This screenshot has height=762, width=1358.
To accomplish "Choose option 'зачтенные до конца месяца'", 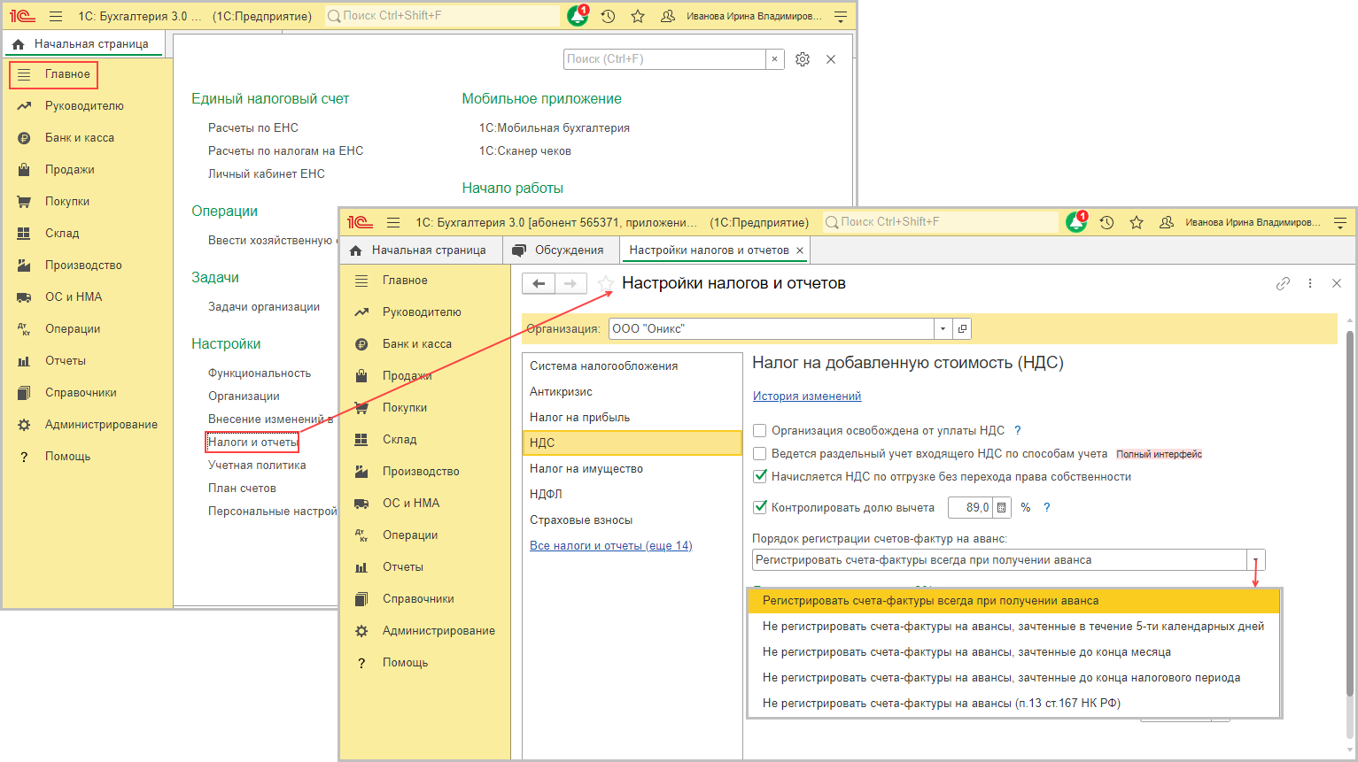I will tap(1014, 652).
